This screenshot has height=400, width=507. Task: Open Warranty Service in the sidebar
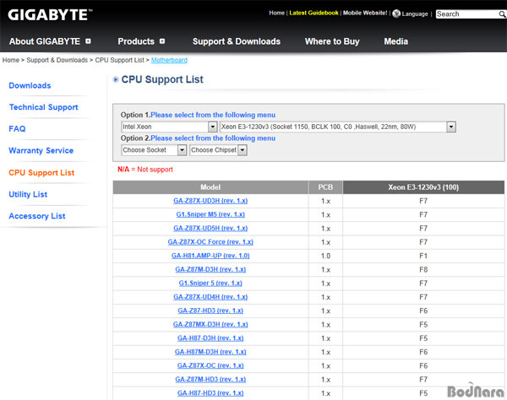pos(41,150)
